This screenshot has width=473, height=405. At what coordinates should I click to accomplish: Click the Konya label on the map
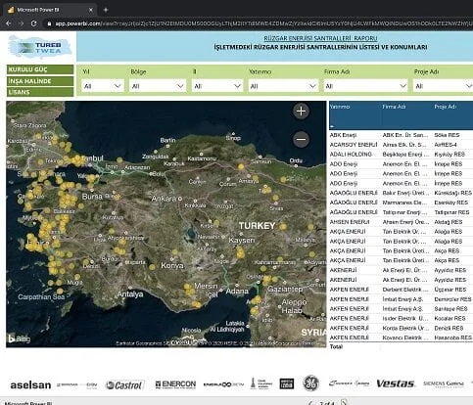172,265
